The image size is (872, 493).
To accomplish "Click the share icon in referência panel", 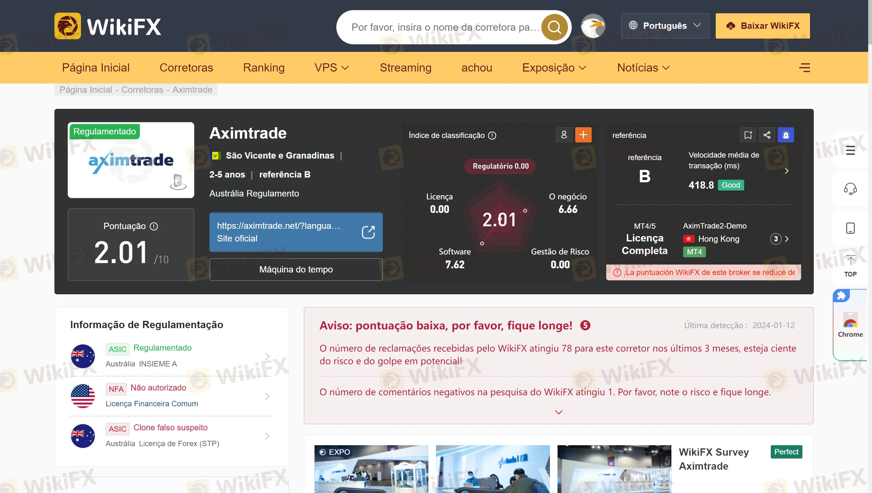I will pos(767,135).
